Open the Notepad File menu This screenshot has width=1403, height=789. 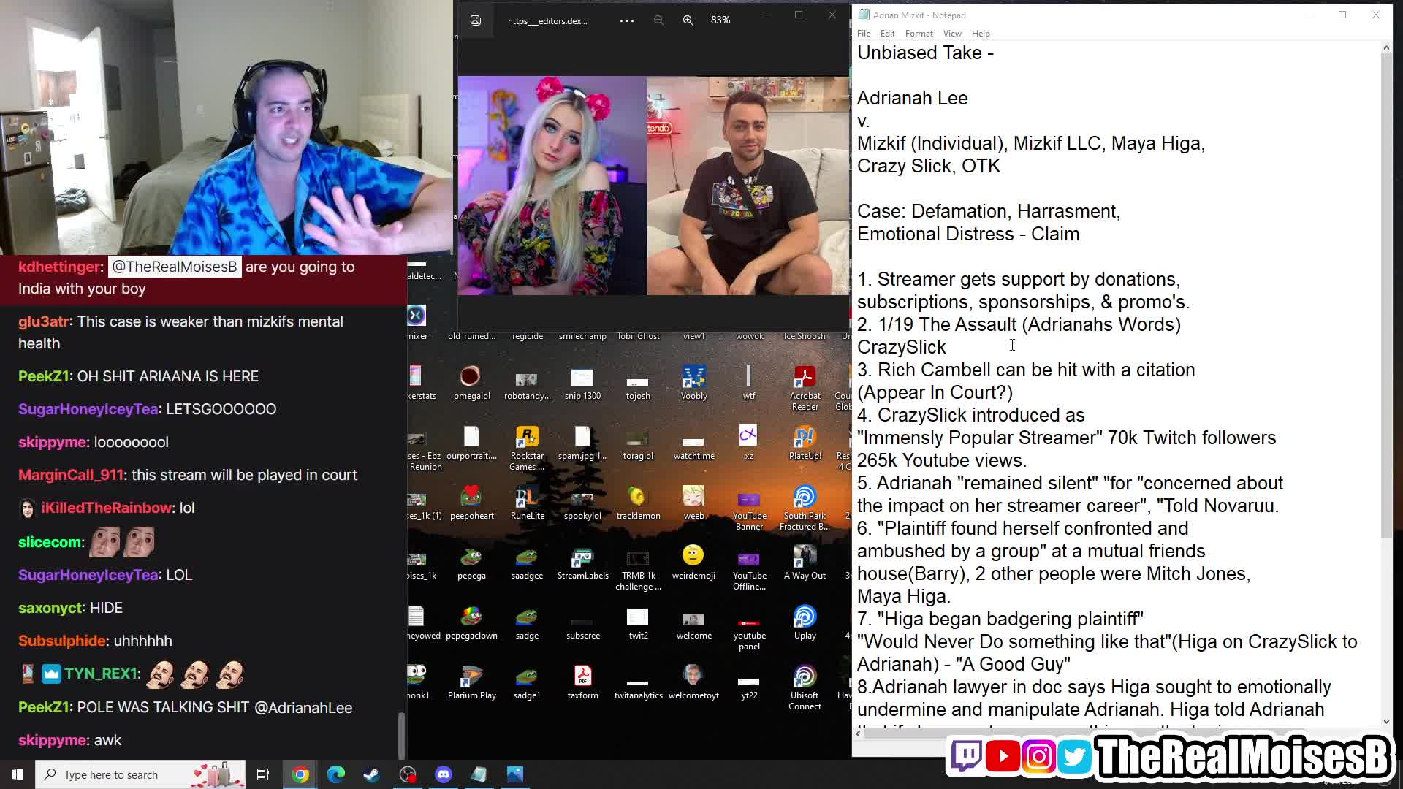tap(863, 34)
